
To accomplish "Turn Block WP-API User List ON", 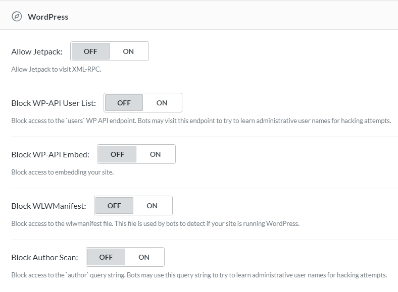I will [162, 103].
